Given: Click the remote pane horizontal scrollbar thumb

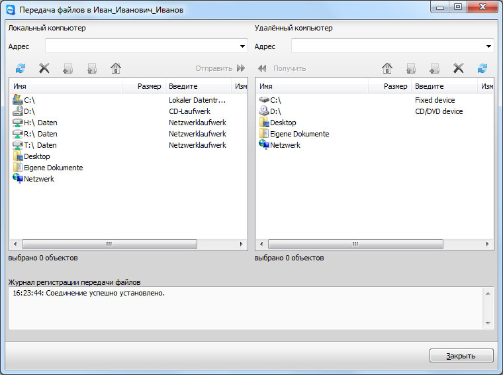Looking at the screenshot, I should click(x=355, y=244).
